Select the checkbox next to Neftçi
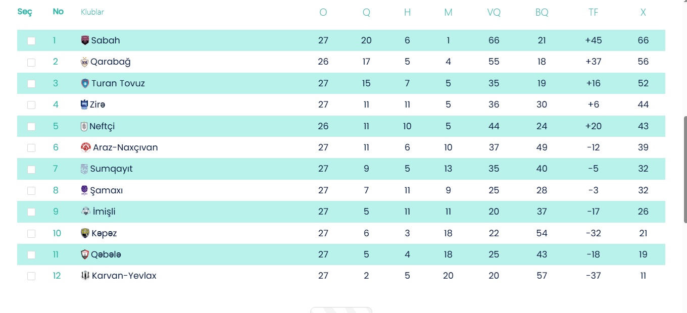This screenshot has height=313, width=687. click(31, 127)
